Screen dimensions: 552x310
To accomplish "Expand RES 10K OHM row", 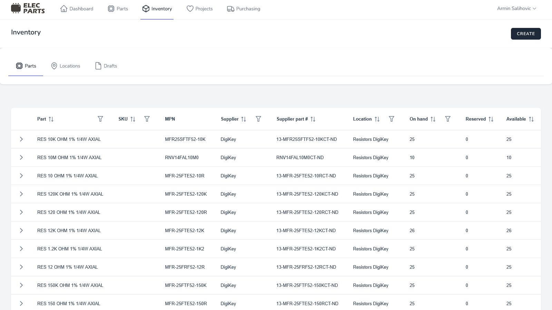I will click(21, 139).
